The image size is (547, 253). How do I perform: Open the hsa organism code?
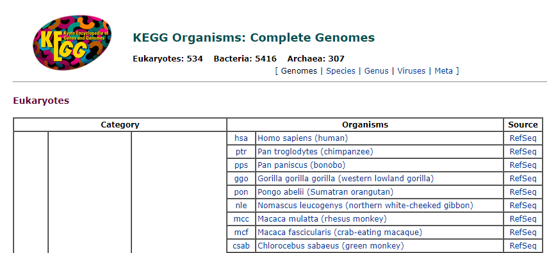[241, 138]
